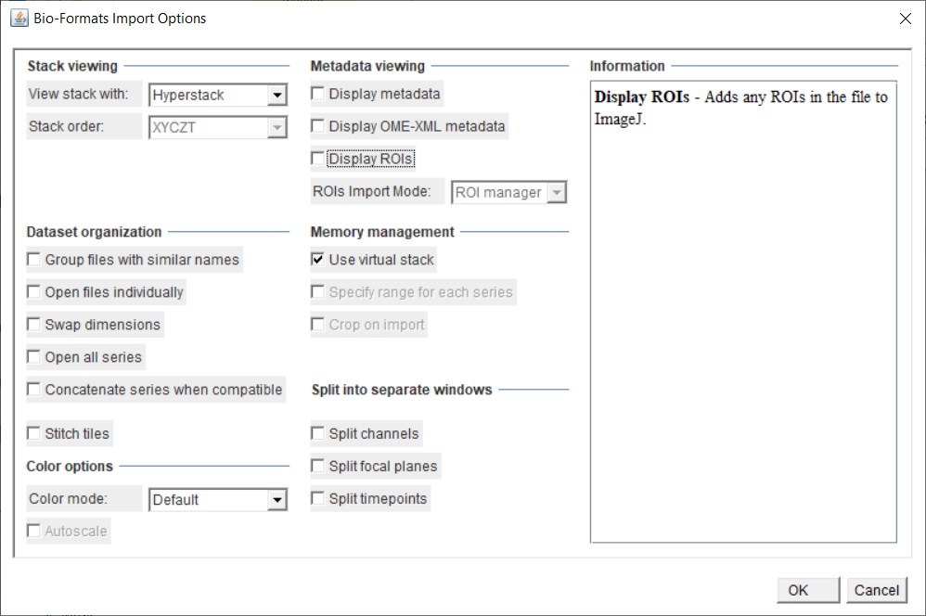
Task: Click the Cancel button
Action: 876,590
